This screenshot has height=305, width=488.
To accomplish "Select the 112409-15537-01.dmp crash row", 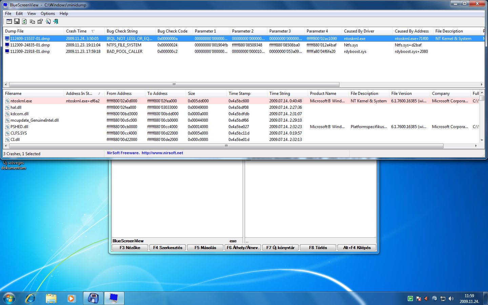I will 244,39.
